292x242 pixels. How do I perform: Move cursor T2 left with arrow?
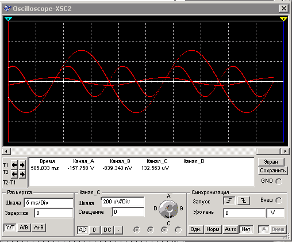point(14,175)
